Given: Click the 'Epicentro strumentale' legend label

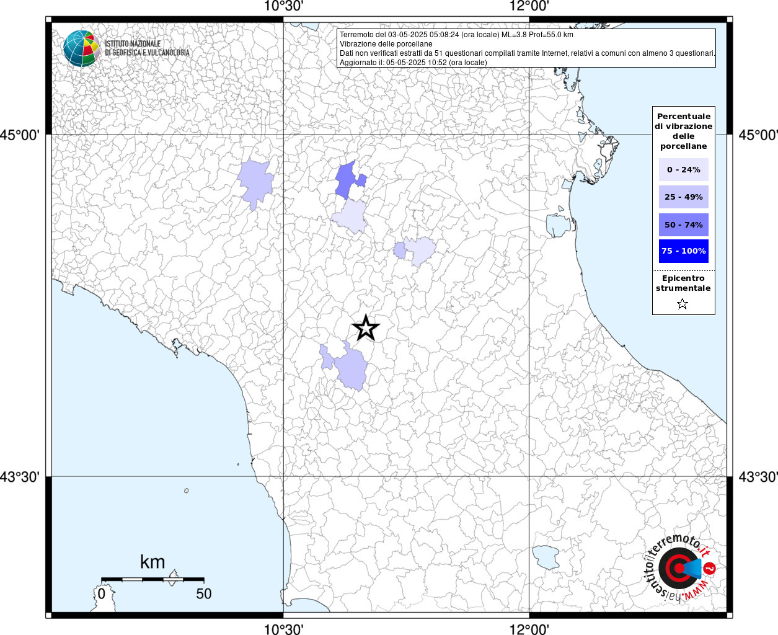Looking at the screenshot, I should coord(683,283).
